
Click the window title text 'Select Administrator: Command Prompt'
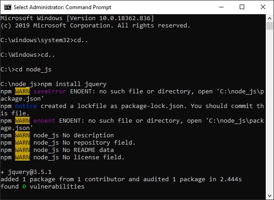point(62,7)
